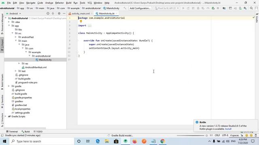Open the Pixel 3a XL device dropdown
This screenshot has width=259, height=145.
click(x=167, y=8)
